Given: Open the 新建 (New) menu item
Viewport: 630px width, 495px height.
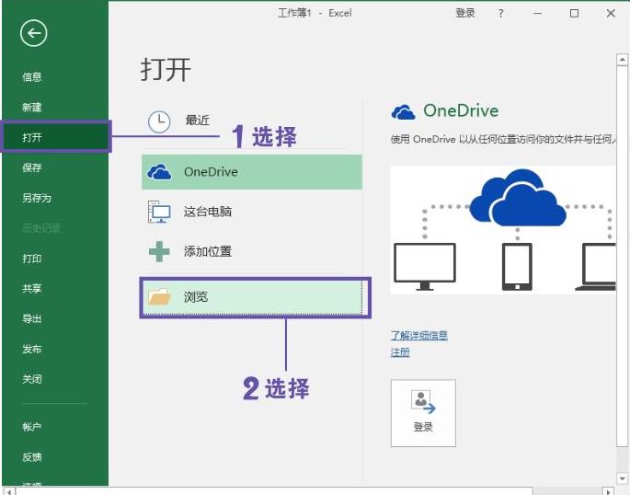Looking at the screenshot, I should [x=32, y=108].
